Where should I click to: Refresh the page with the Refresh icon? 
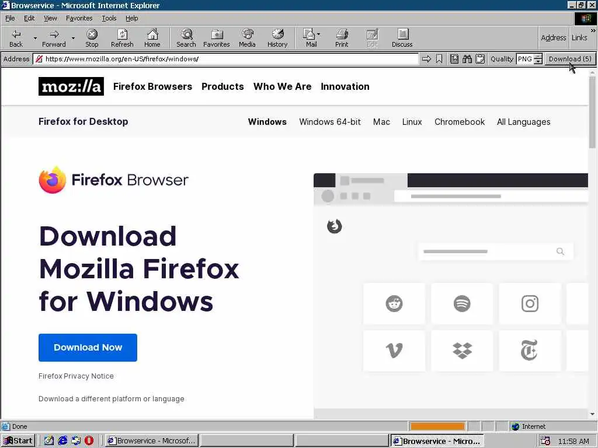(122, 38)
